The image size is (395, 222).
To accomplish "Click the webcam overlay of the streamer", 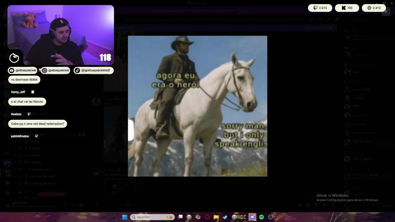I will (61, 35).
